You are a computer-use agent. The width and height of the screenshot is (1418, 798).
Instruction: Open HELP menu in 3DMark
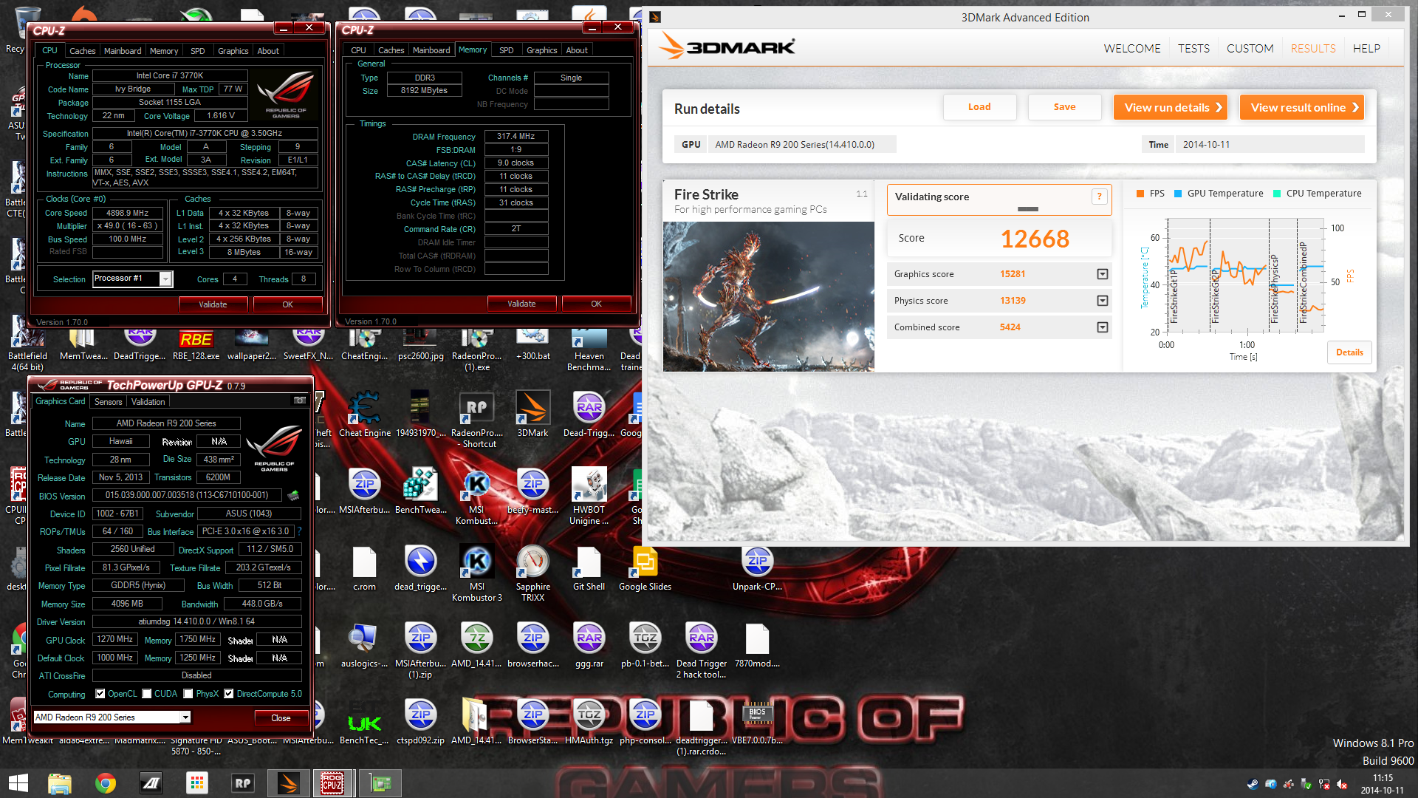click(1366, 49)
